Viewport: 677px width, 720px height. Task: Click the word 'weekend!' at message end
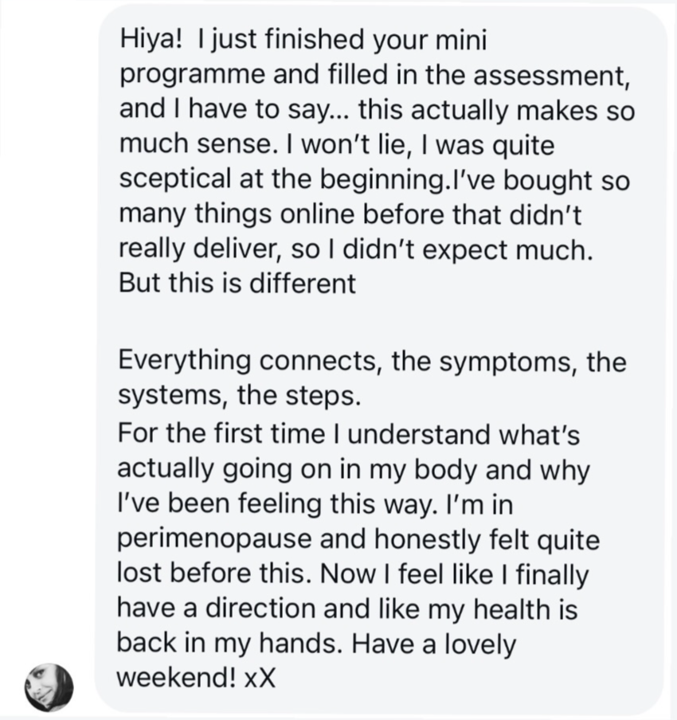click(177, 677)
